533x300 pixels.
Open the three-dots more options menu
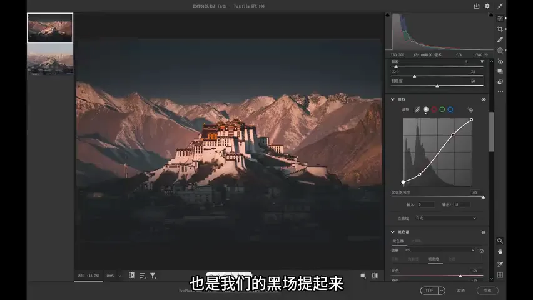[500, 91]
